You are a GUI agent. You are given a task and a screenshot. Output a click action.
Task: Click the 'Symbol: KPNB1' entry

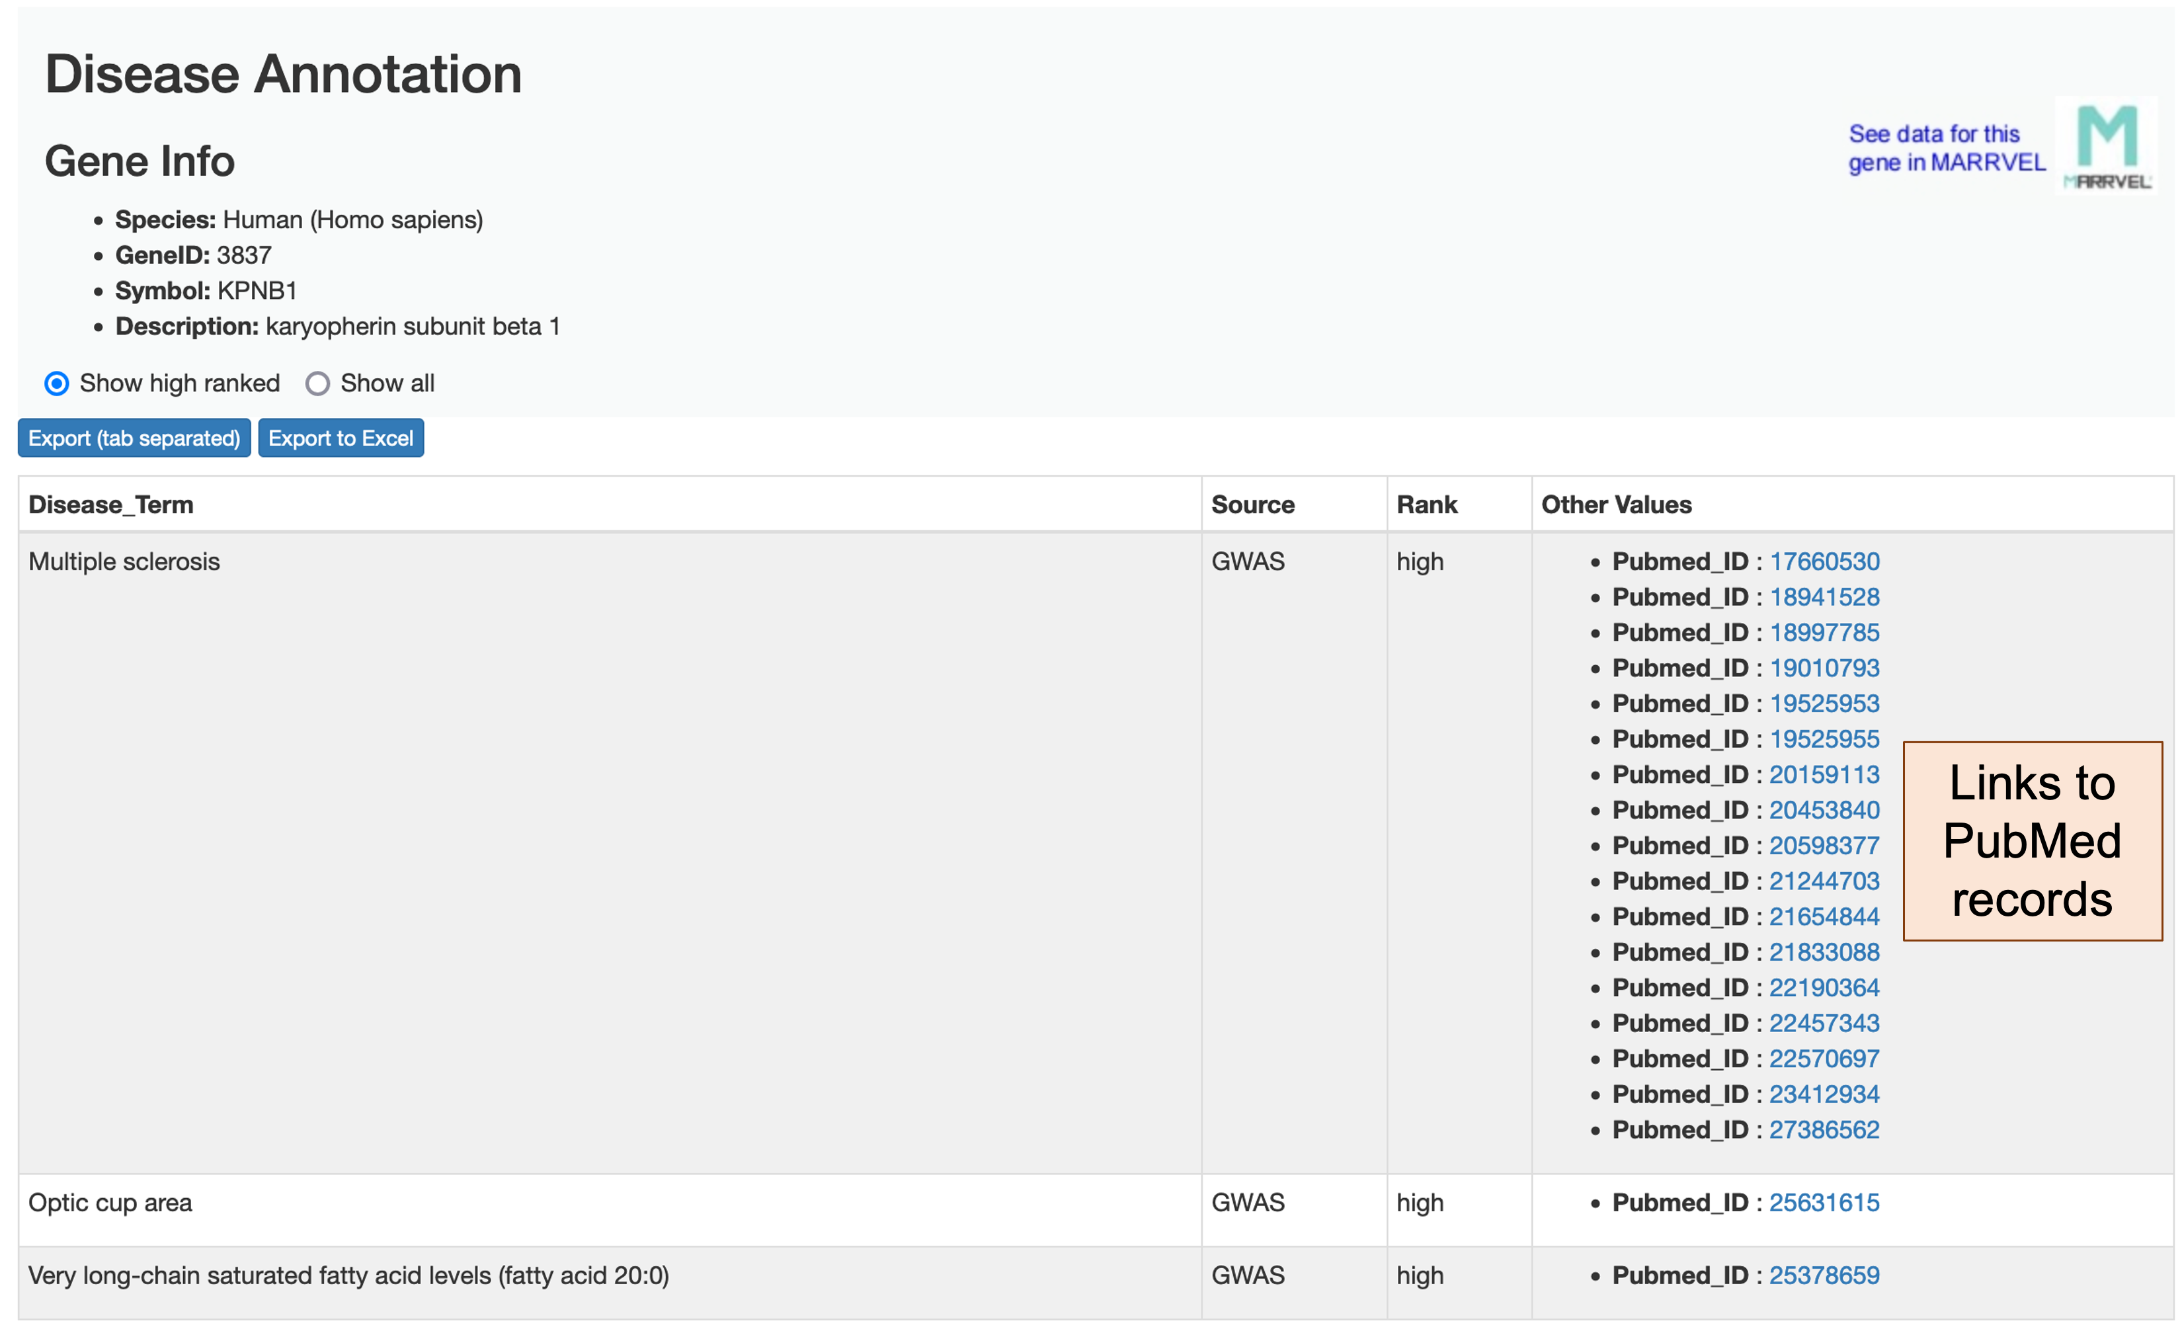coord(206,290)
